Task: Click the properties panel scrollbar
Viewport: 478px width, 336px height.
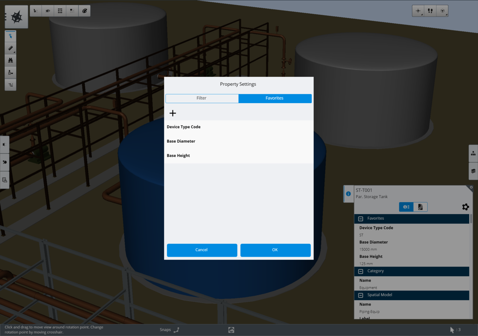Action: pos(471,219)
